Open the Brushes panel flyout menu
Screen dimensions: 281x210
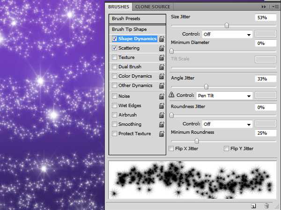tap(273, 7)
